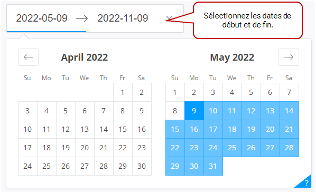The width and height of the screenshot is (316, 193).
Task: Advance to next month with right arrow
Action: [289, 57]
